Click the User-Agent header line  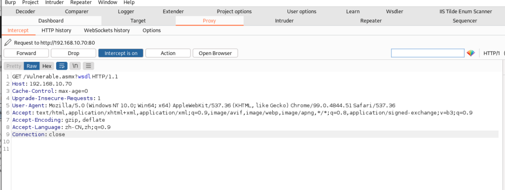204,106
